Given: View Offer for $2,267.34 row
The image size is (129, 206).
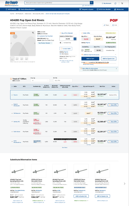Looking at the screenshot, I should click(113, 105).
